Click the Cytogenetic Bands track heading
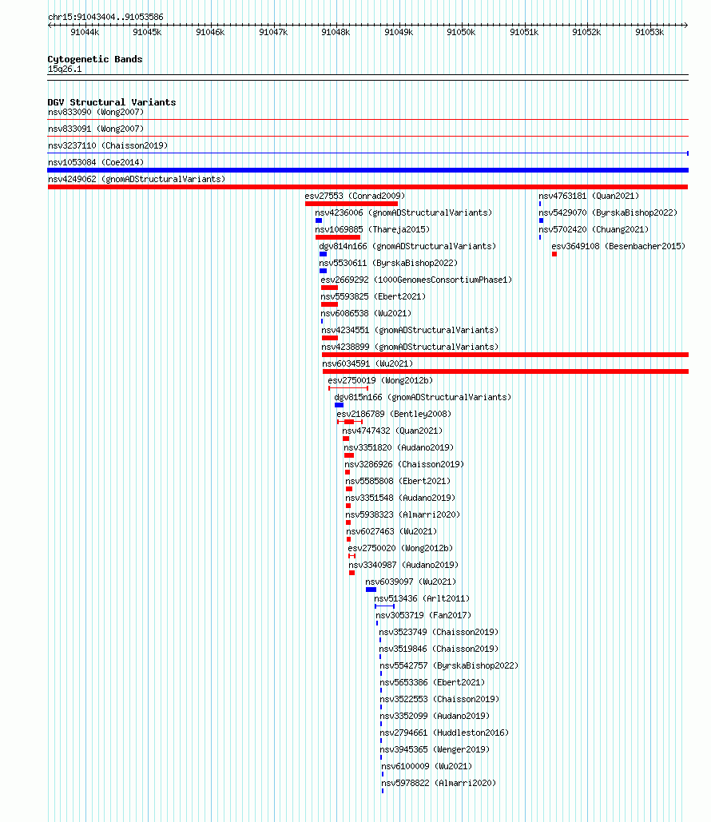711x822 pixels. (x=95, y=59)
